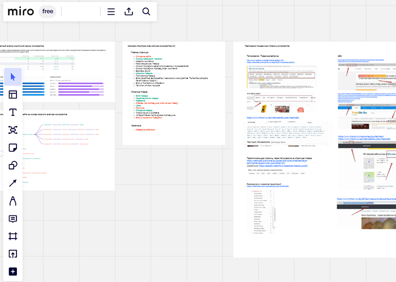Select the purple bar chart on the board
Screen dimensions: 396x282
pos(77,86)
